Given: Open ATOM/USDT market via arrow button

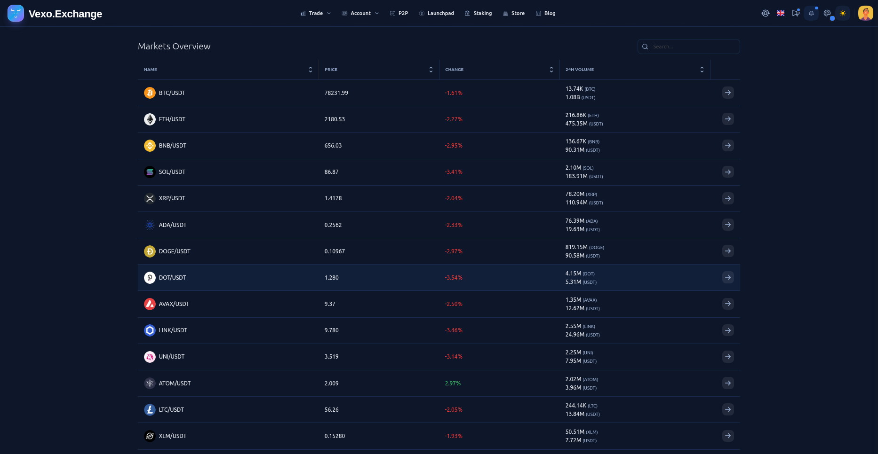Looking at the screenshot, I should (728, 384).
